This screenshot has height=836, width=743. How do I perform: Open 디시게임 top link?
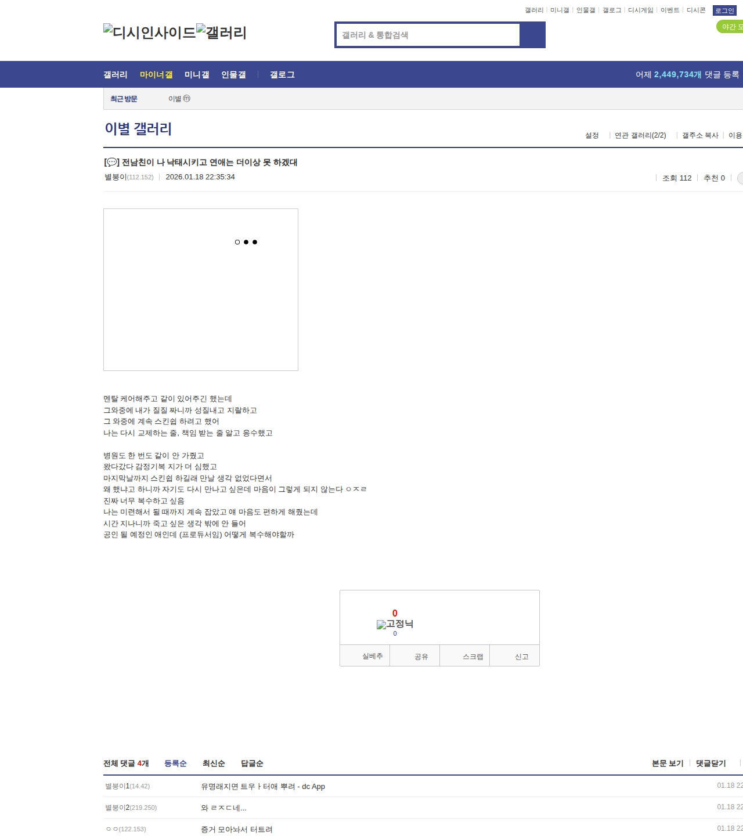point(640,10)
